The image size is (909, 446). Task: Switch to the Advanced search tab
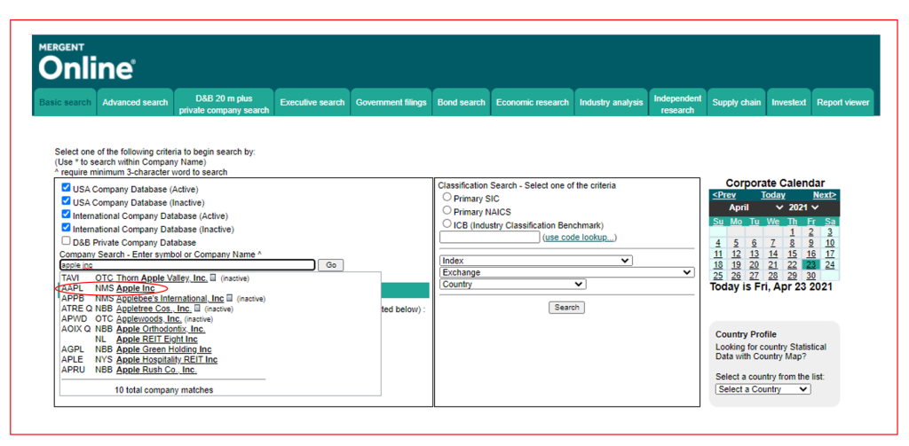click(135, 103)
